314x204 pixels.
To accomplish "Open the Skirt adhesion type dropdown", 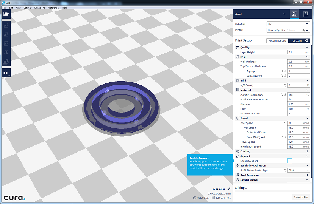I will click(x=298, y=170).
